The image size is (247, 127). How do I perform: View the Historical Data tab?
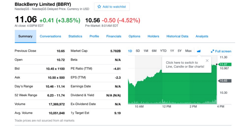(x=177, y=36)
